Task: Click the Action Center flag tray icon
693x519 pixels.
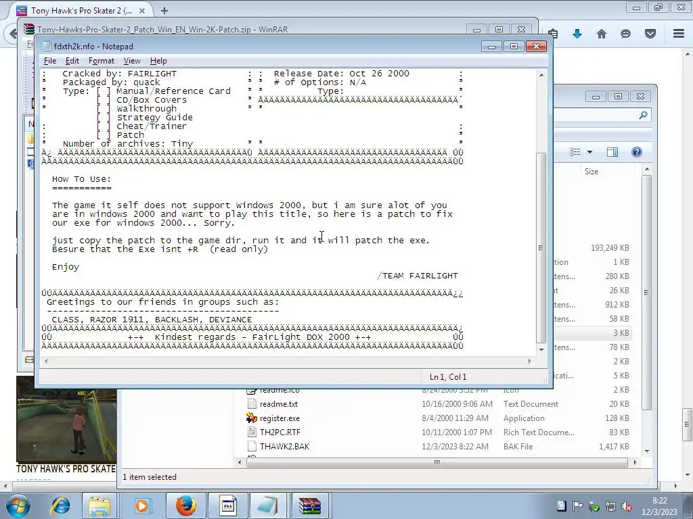Action: [x=577, y=506]
